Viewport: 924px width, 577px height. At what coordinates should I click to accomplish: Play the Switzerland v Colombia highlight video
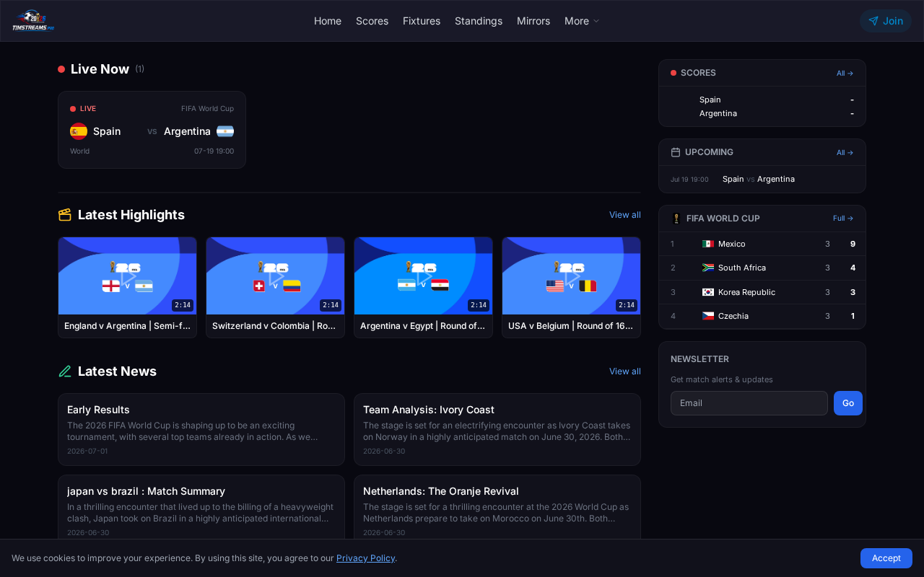(275, 276)
